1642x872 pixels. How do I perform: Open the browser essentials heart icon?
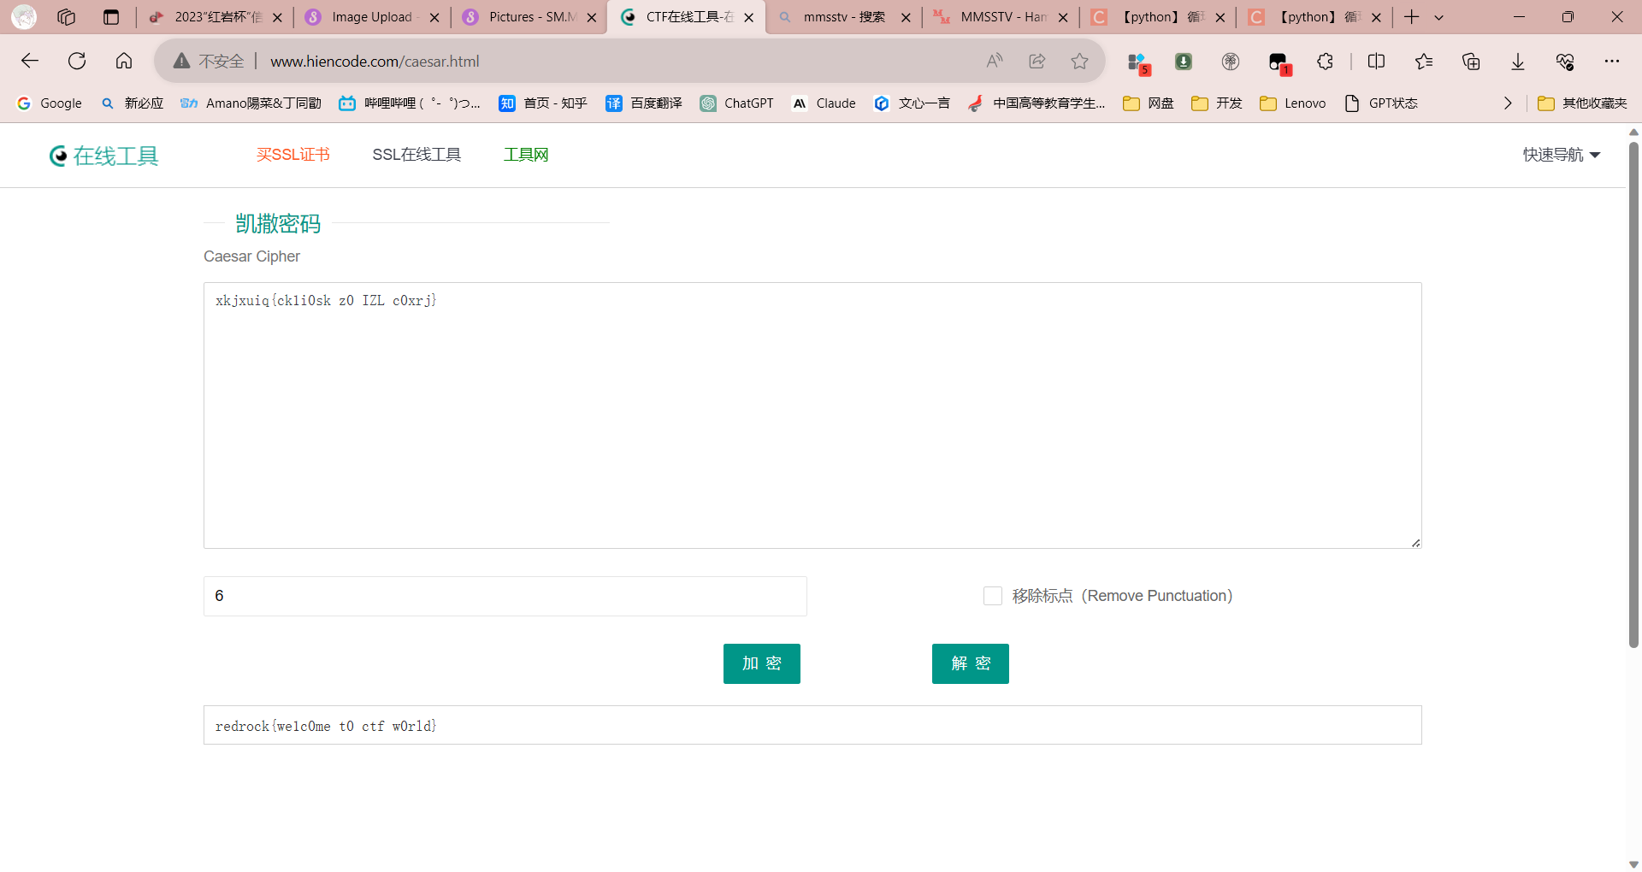pos(1565,61)
